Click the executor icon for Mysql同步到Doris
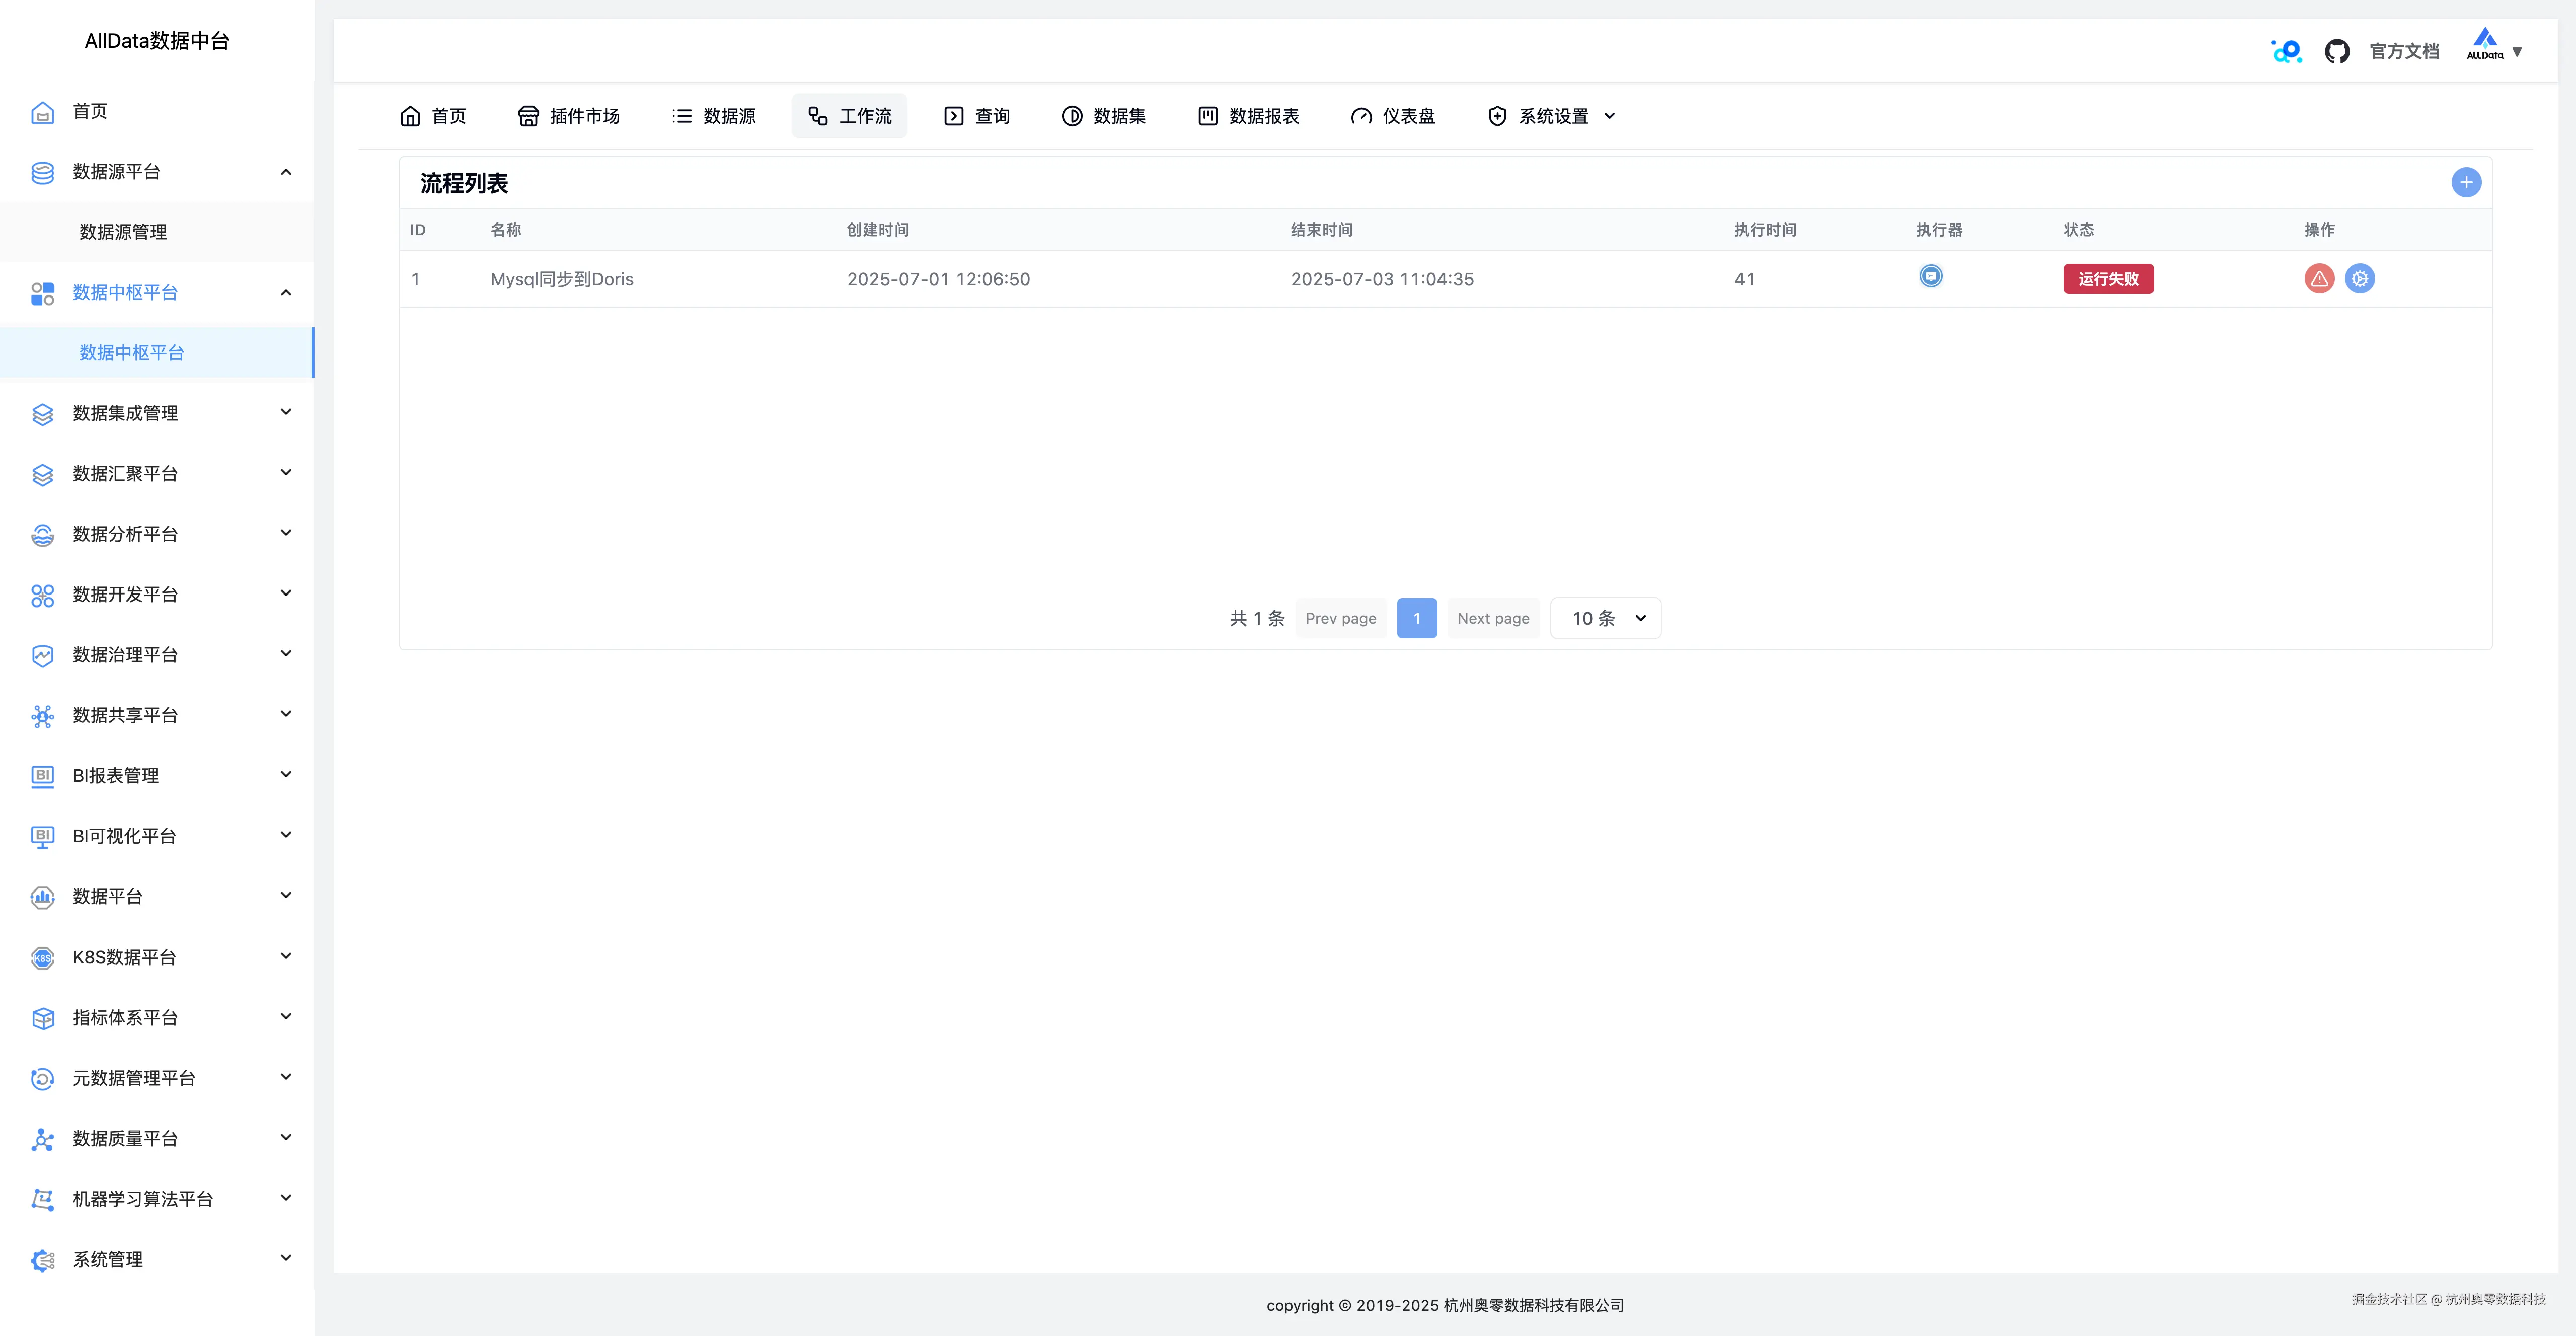The image size is (2576, 1336). tap(1930, 276)
